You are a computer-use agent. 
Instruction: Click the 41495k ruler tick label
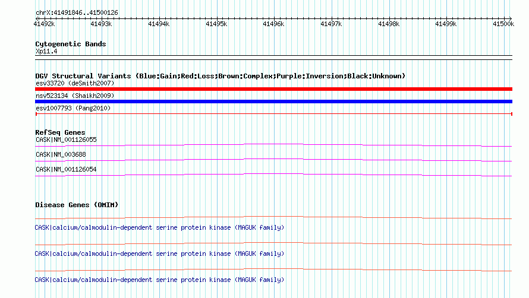pyautogui.click(x=216, y=24)
